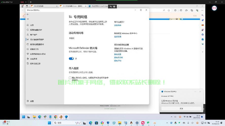Click the pin icon on remote session bar
This screenshot has width=225, height=126.
point(111,7)
